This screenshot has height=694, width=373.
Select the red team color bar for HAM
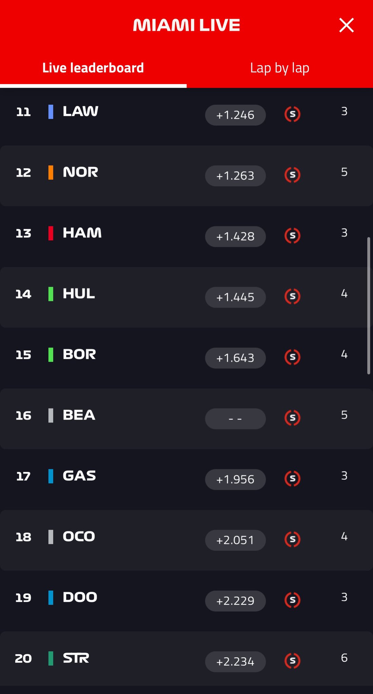click(51, 233)
